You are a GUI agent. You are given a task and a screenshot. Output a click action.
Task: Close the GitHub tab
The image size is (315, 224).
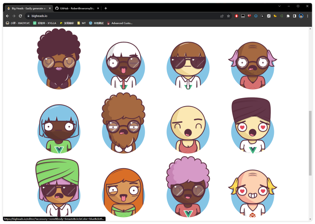98,8
